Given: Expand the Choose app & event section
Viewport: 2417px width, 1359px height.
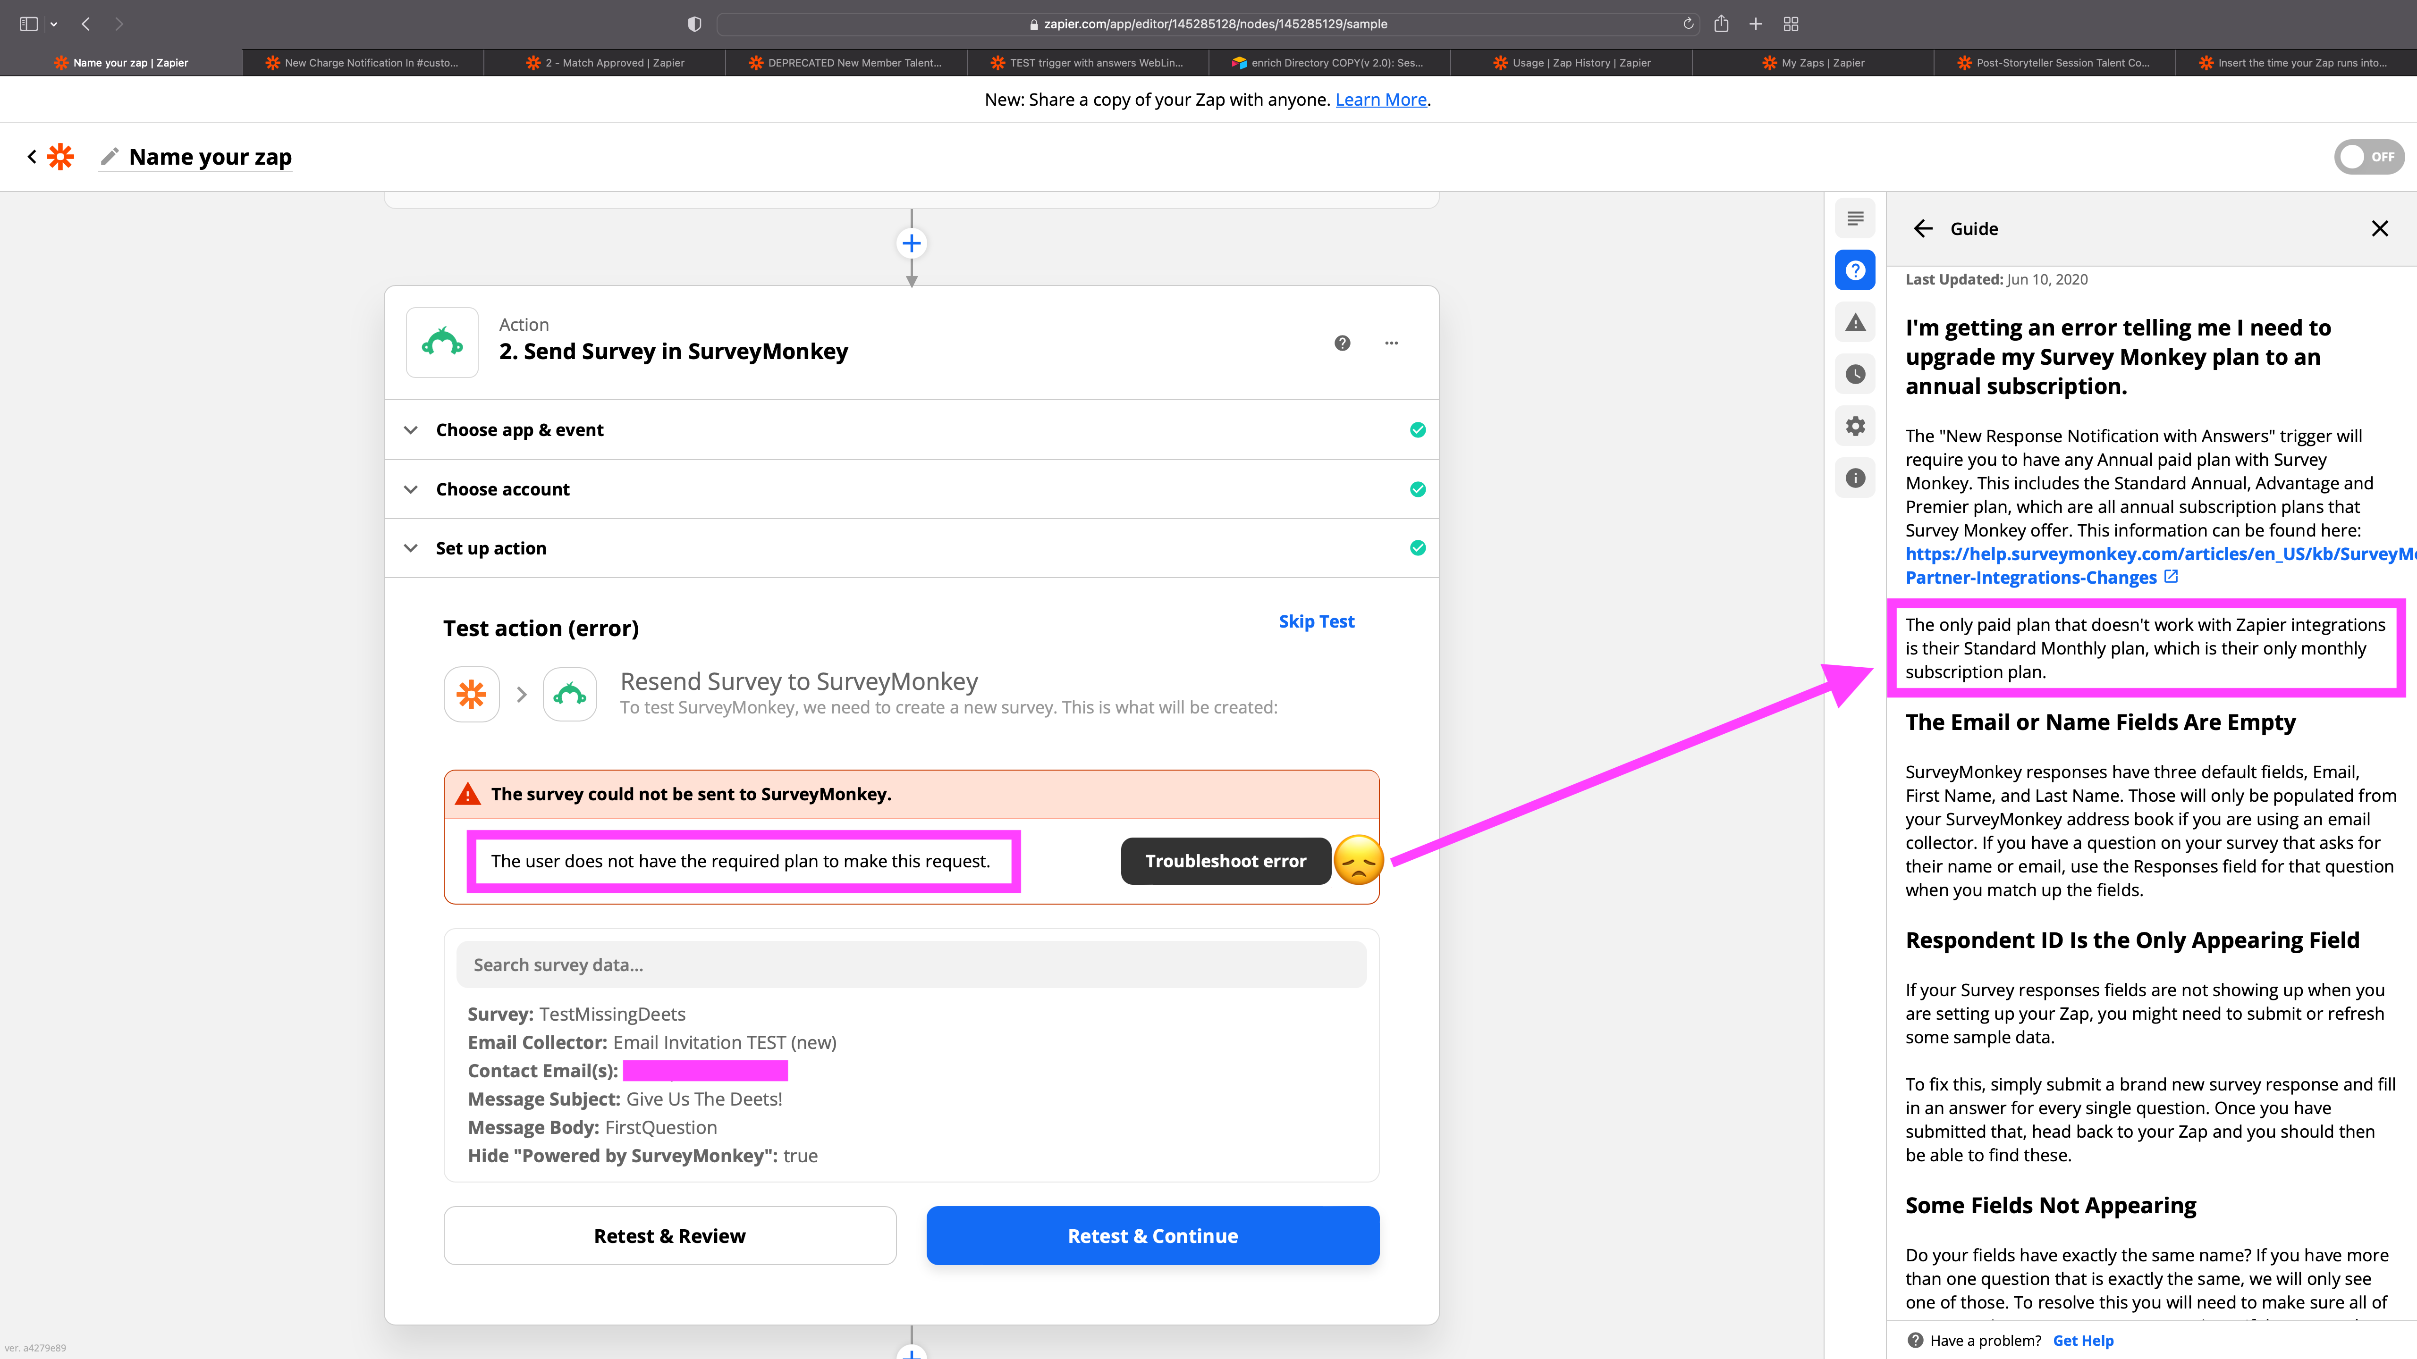Looking at the screenshot, I should (911, 429).
